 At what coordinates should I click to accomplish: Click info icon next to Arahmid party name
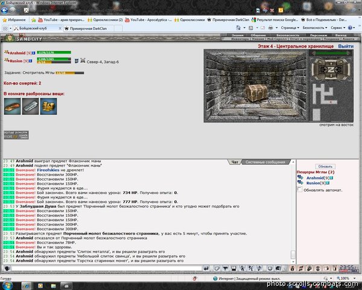33,53
